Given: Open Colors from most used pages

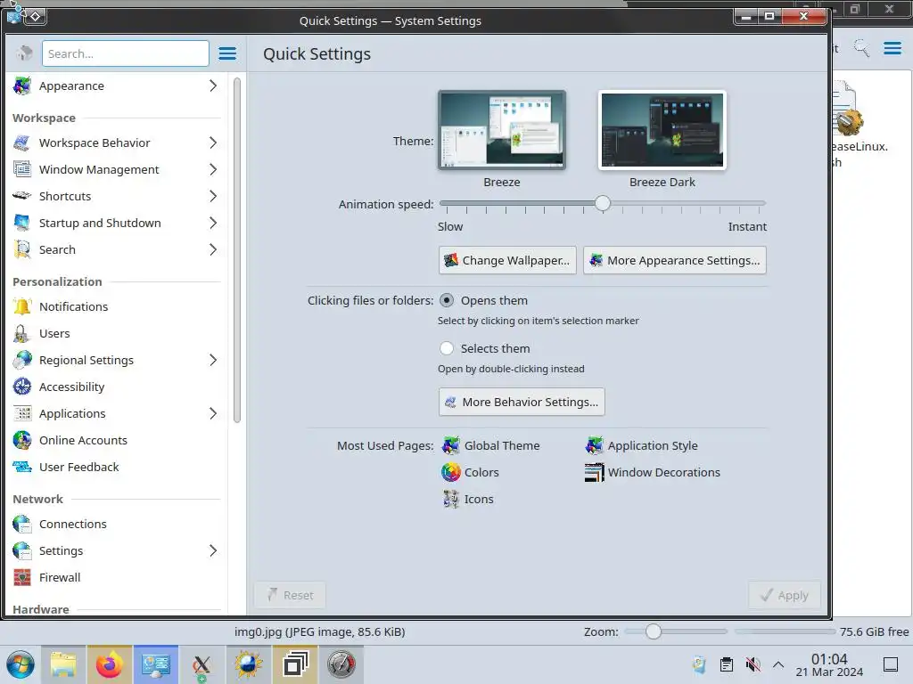Looking at the screenshot, I should pos(471,472).
